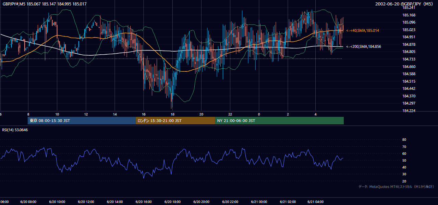Click the hour 10 label under the price chart

(57, 114)
